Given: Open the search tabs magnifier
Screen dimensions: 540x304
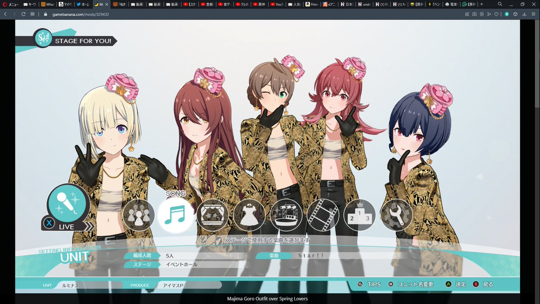Looking at the screenshot, I should [500, 4].
